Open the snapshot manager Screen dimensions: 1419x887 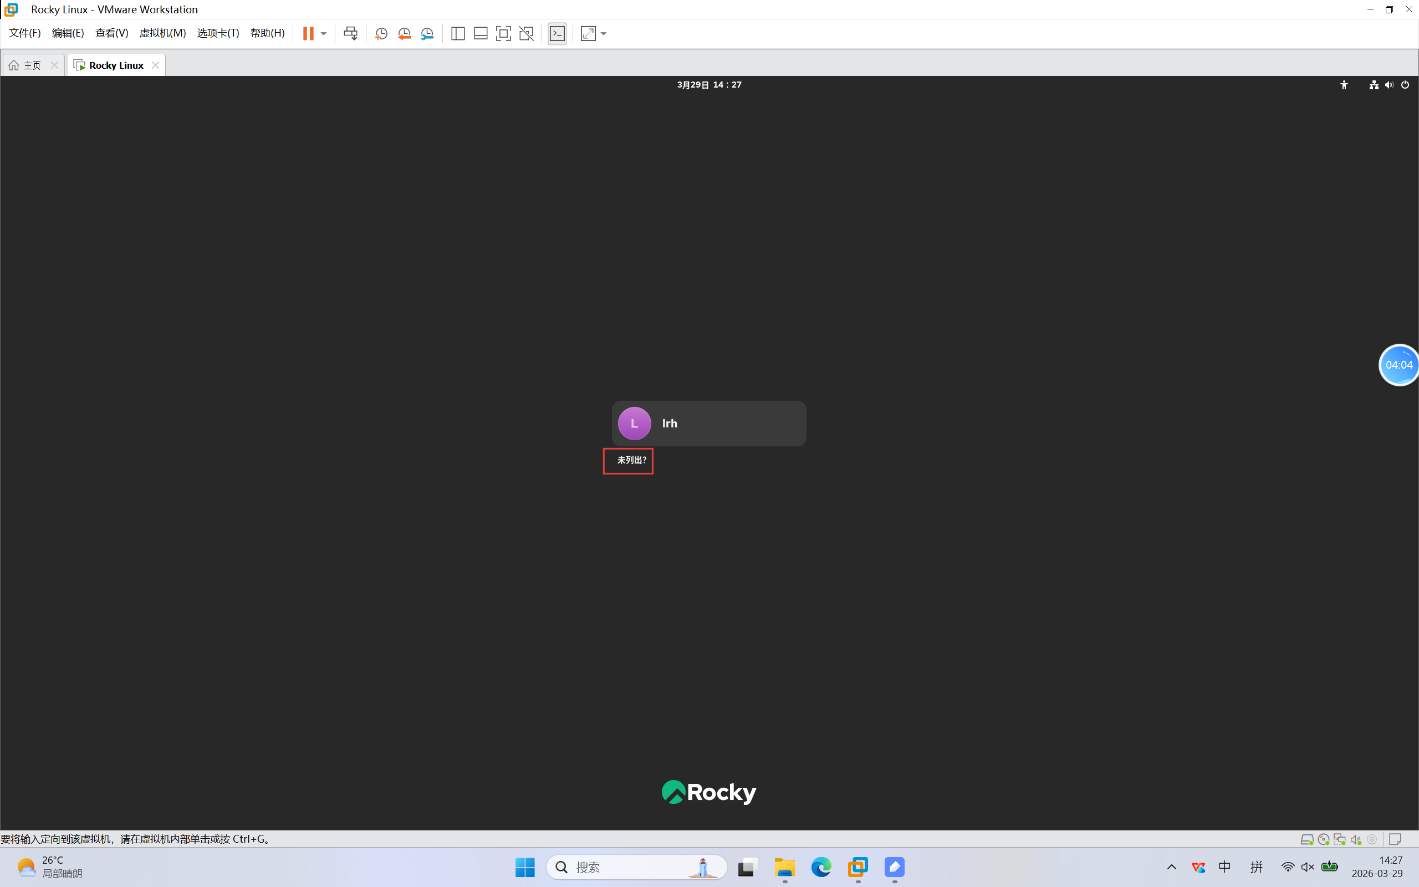point(427,33)
